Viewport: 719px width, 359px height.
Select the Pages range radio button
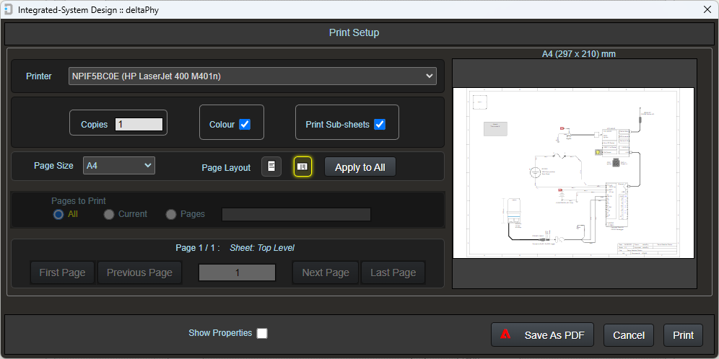tap(171, 214)
